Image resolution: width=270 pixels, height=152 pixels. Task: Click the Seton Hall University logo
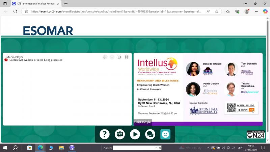click(204, 110)
